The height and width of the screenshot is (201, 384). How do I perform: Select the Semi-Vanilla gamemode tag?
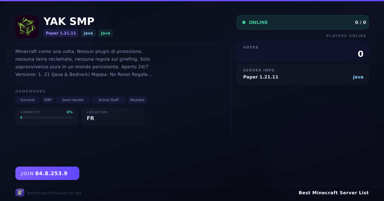coord(73,100)
